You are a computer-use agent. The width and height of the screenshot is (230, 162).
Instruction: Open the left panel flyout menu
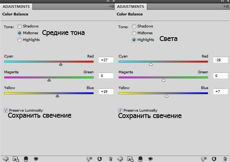point(112,7)
